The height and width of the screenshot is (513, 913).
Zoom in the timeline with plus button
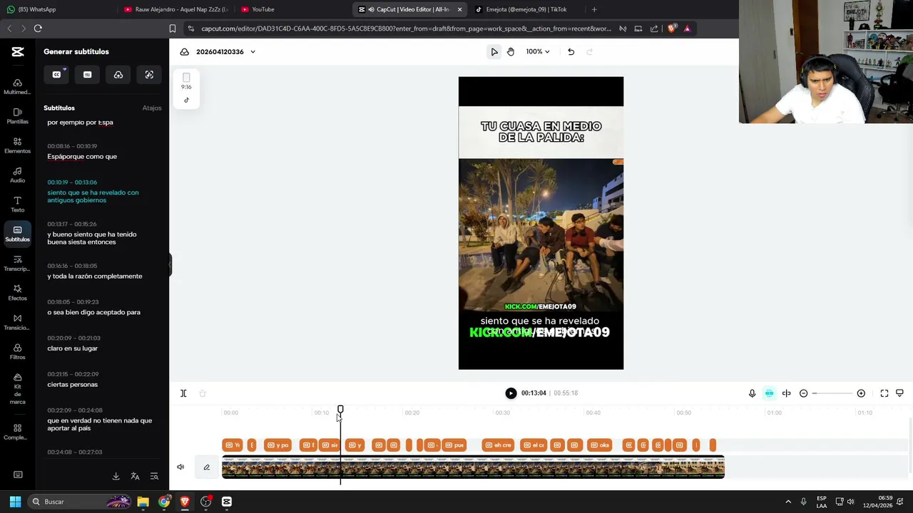point(861,393)
